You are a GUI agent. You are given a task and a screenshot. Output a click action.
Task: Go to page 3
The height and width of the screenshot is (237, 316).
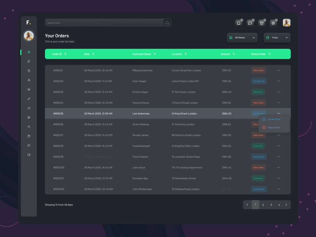[x=271, y=205]
